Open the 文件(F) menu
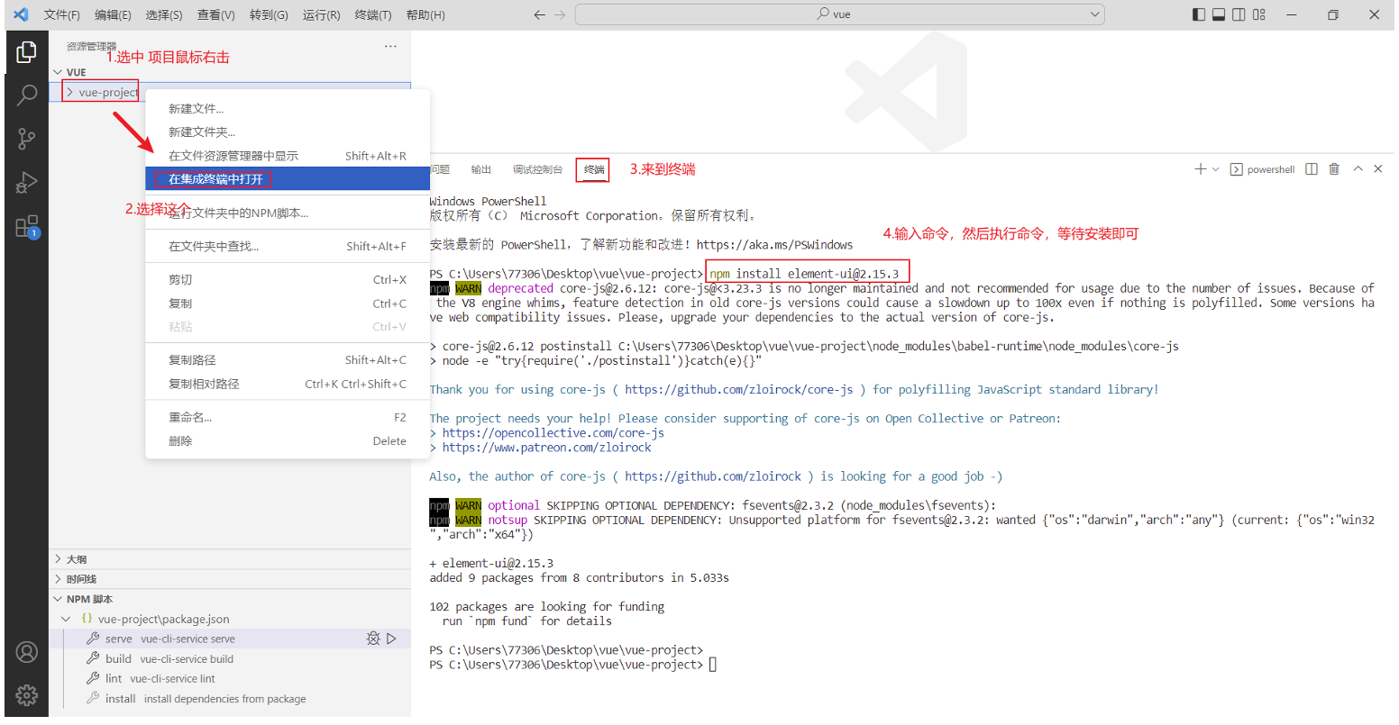This screenshot has height=725, width=1399. [61, 14]
